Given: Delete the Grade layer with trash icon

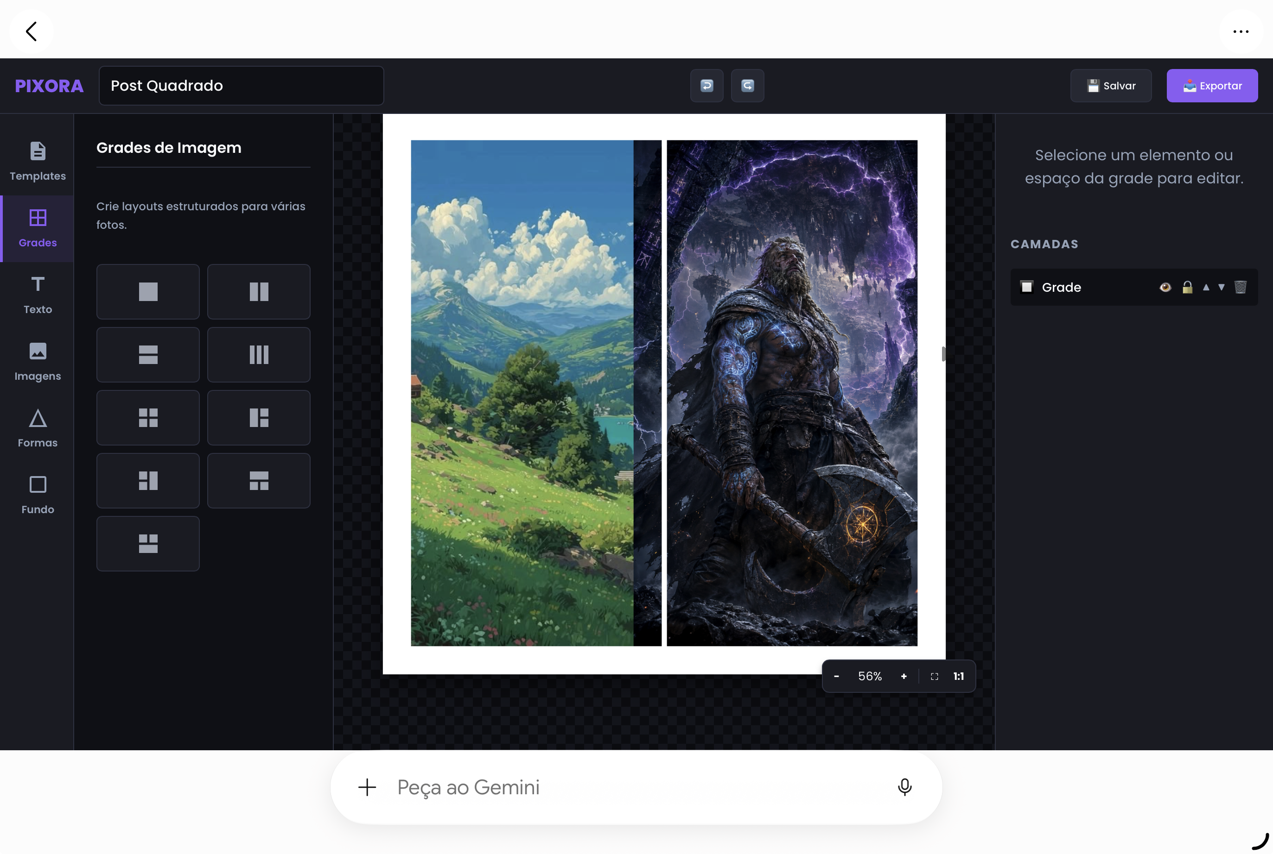Looking at the screenshot, I should (1240, 287).
